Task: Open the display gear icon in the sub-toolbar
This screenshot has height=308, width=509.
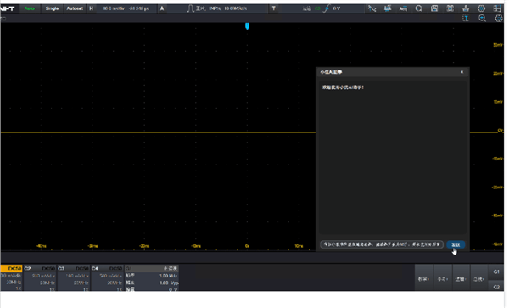Action: pos(499,19)
